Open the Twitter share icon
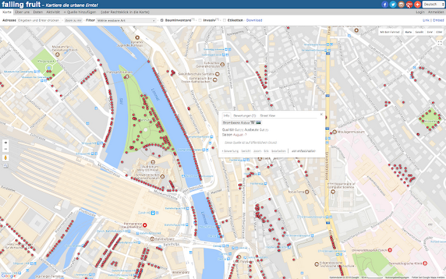Viewport: 446px width, 279px height. click(393, 4)
